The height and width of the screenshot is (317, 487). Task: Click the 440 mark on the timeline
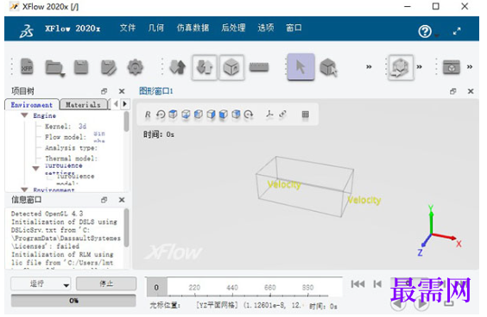pyautogui.click(x=232, y=288)
